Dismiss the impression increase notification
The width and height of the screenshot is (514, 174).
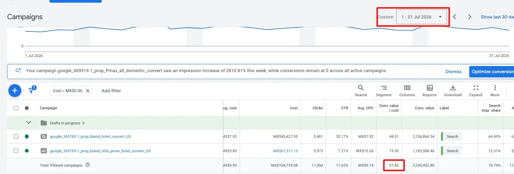point(453,71)
